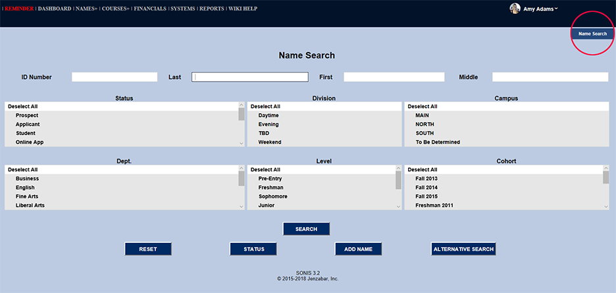Click Deselect All in Dept. list

23,170
